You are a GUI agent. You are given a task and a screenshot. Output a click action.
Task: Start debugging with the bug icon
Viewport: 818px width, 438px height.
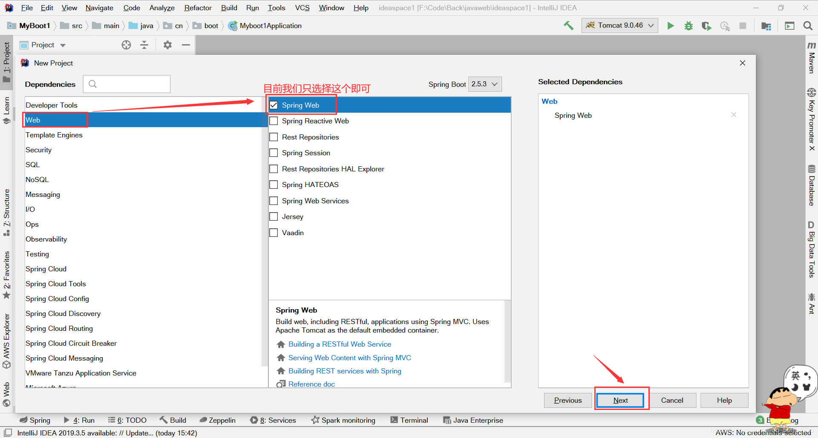(x=688, y=26)
